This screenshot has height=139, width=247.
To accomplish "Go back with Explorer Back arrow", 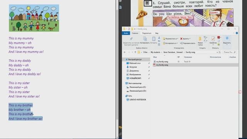I will pos(125,52).
